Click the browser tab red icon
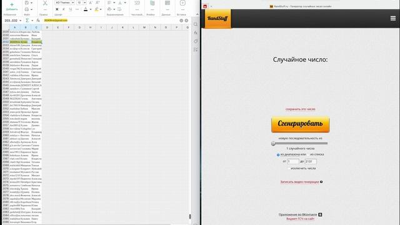The width and height of the screenshot is (400, 225). pyautogui.click(x=205, y=6)
